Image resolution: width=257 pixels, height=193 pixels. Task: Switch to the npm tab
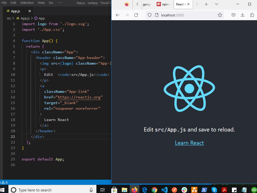click(x=164, y=4)
